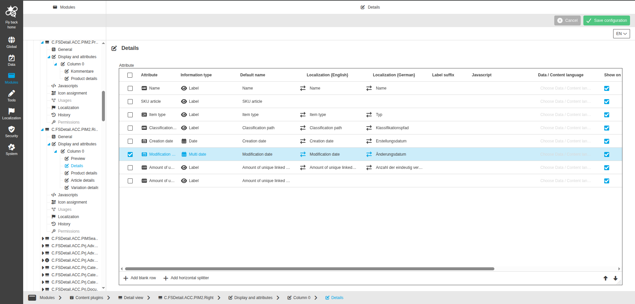Viewport: 635px width, 304px height.
Task: Open the Security section in sidebar
Action: (12, 132)
